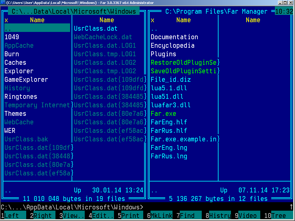Select the Ringtones folder
295x221 pixels.
coord(21,97)
